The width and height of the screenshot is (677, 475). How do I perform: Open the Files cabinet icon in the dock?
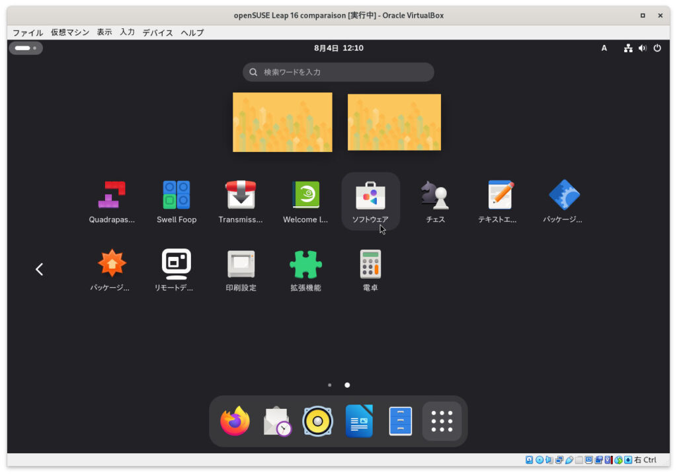pos(401,421)
